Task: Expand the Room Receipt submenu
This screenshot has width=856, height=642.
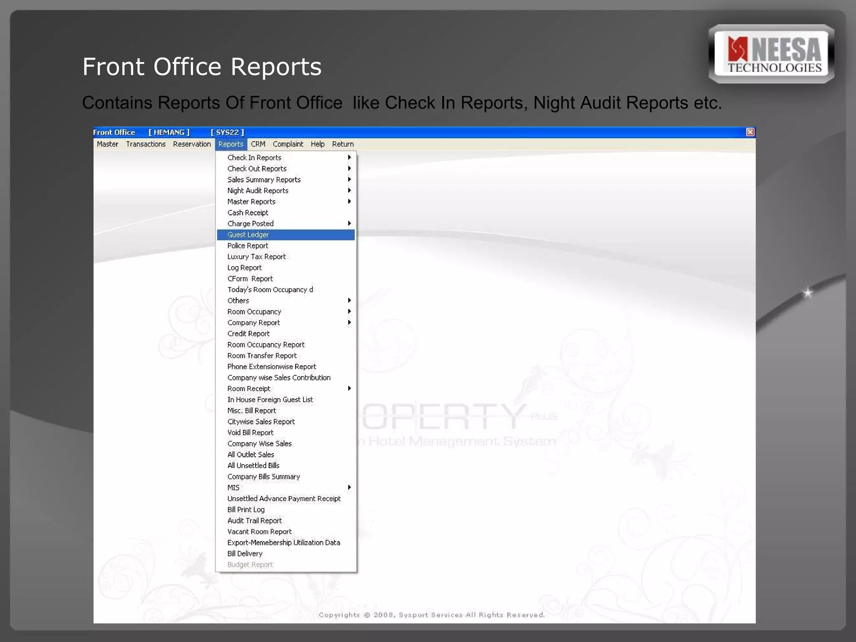Action: click(286, 389)
